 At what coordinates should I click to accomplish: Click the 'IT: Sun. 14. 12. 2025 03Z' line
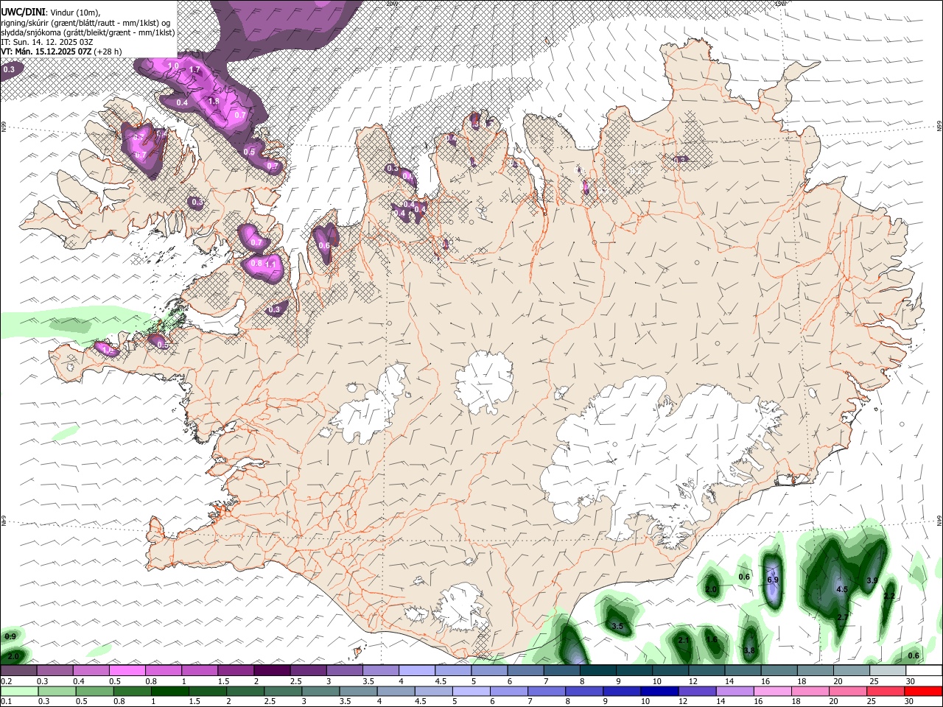[46, 42]
